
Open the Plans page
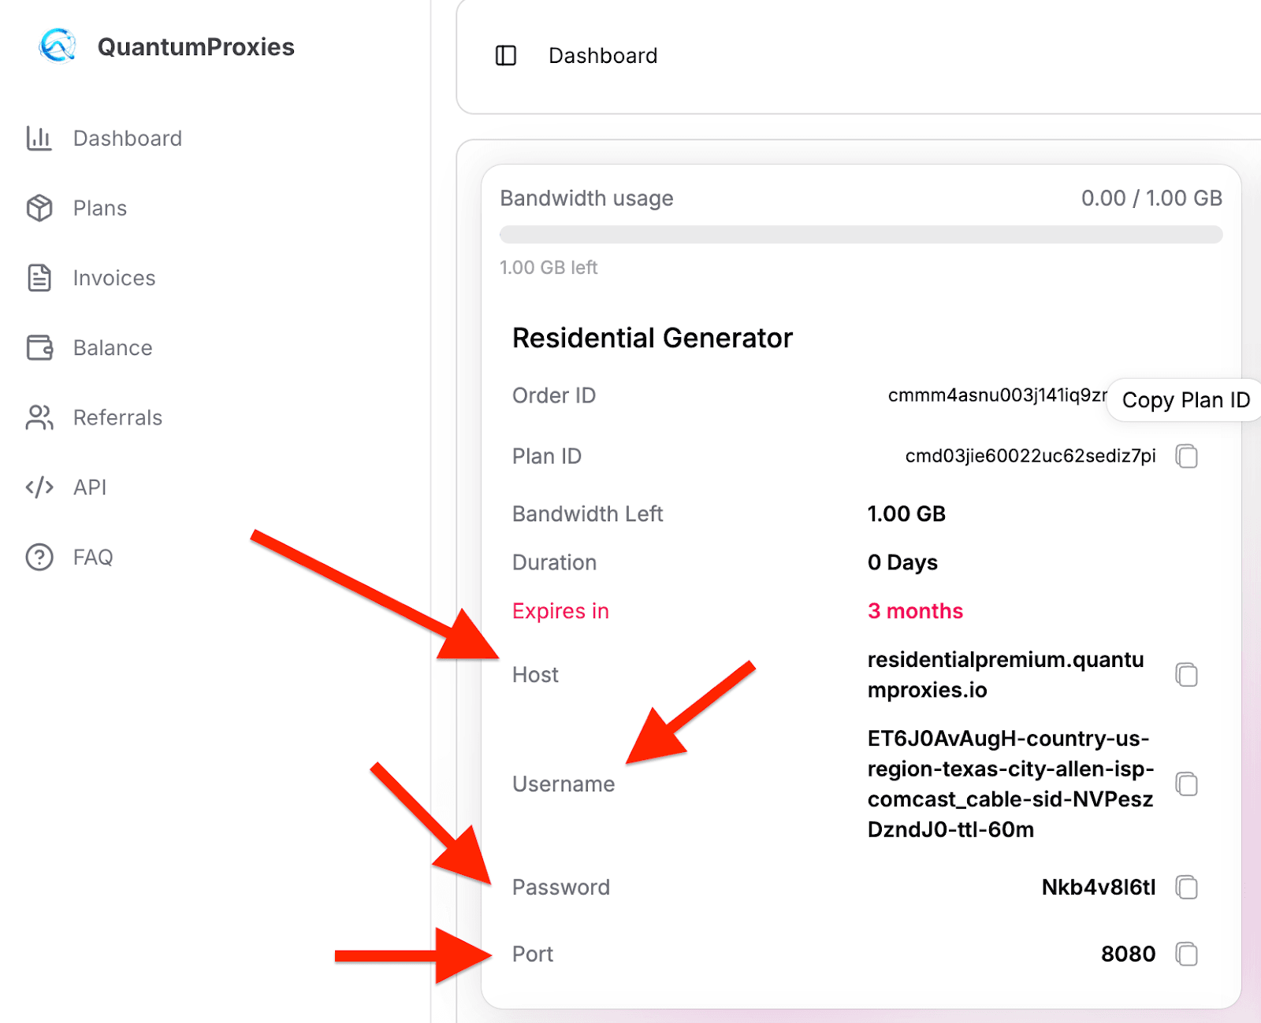99,208
